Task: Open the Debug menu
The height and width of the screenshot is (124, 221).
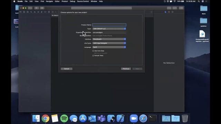Action: (73, 1)
